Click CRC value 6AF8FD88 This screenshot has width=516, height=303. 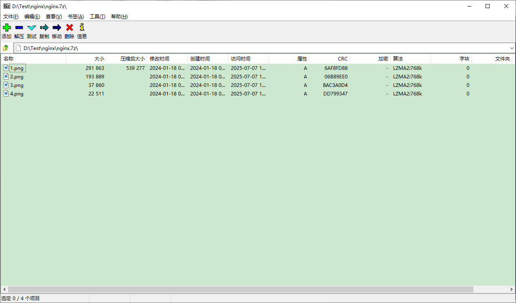coord(336,68)
